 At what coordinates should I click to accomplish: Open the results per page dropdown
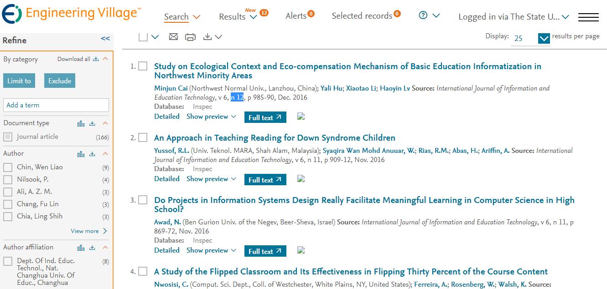point(544,39)
